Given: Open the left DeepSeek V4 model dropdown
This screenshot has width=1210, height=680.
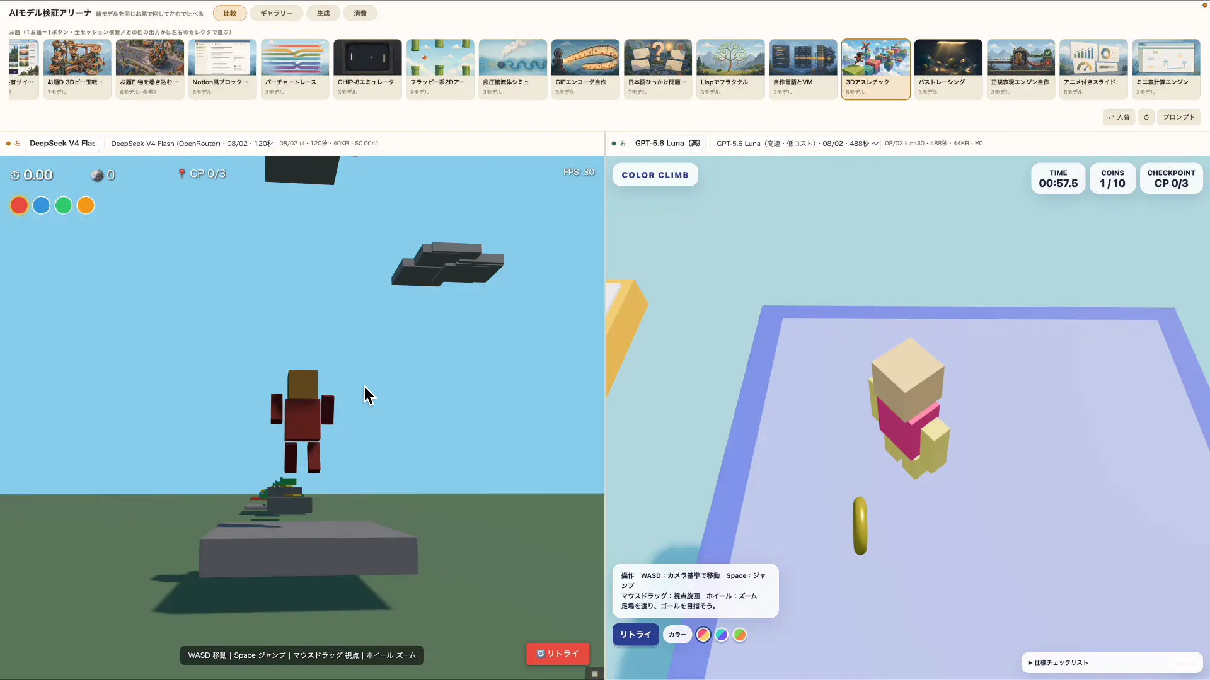Looking at the screenshot, I should tap(62, 144).
